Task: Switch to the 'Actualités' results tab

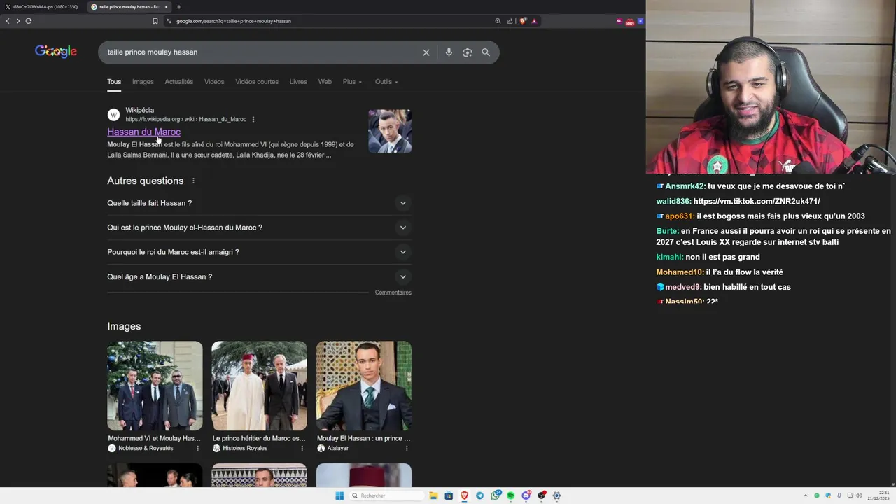Action: 178,82
